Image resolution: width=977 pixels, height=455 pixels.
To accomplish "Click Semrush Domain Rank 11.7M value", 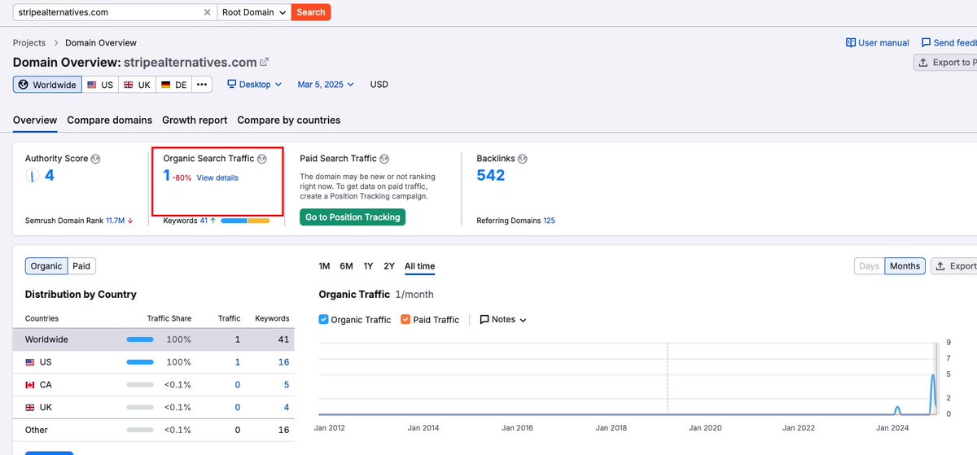I will (116, 221).
